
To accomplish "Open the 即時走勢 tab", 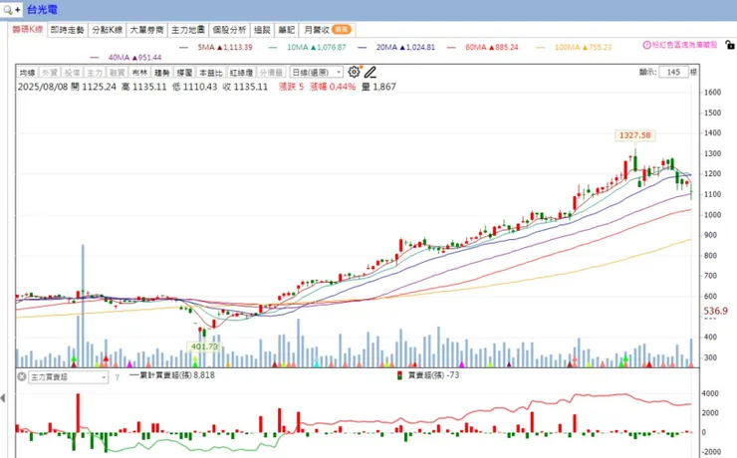I will point(67,30).
